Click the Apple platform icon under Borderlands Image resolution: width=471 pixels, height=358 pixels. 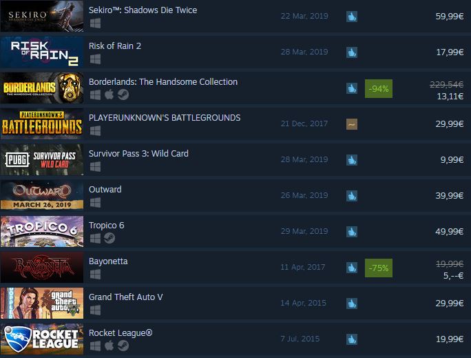[x=109, y=95]
